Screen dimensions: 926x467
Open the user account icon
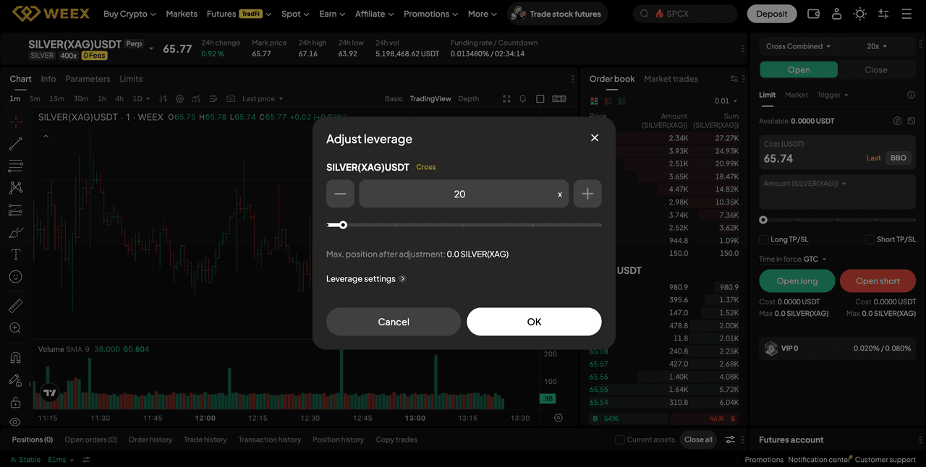(x=836, y=14)
